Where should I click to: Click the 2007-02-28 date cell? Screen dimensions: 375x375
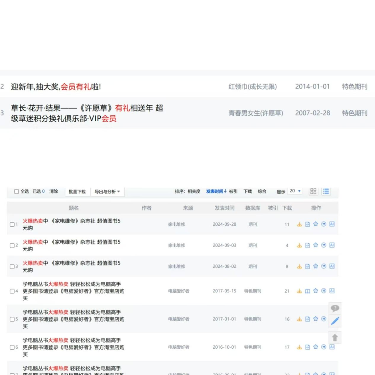312,113
